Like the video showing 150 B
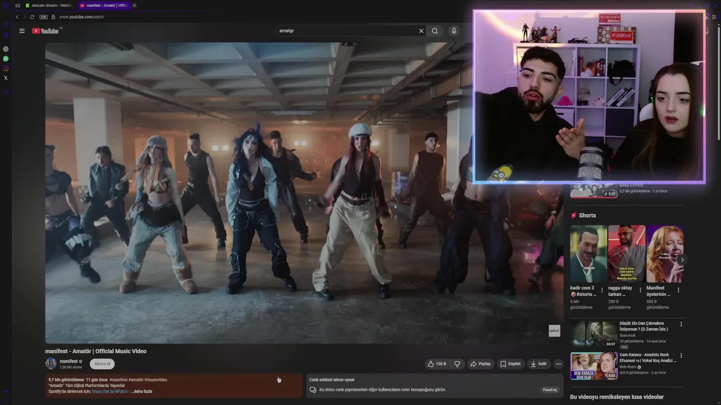 pyautogui.click(x=437, y=364)
